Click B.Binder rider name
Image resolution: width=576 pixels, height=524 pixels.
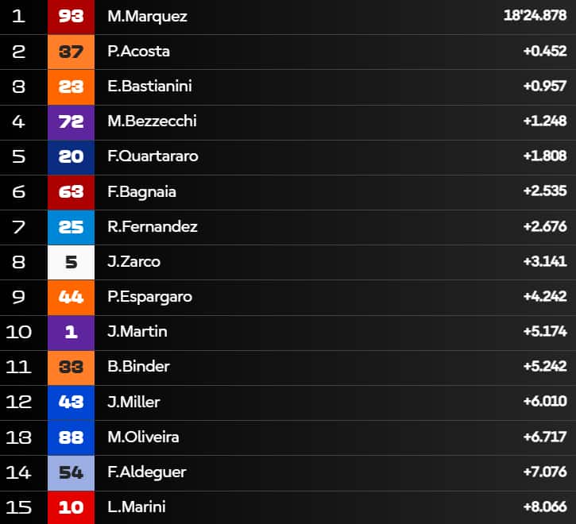tap(138, 367)
